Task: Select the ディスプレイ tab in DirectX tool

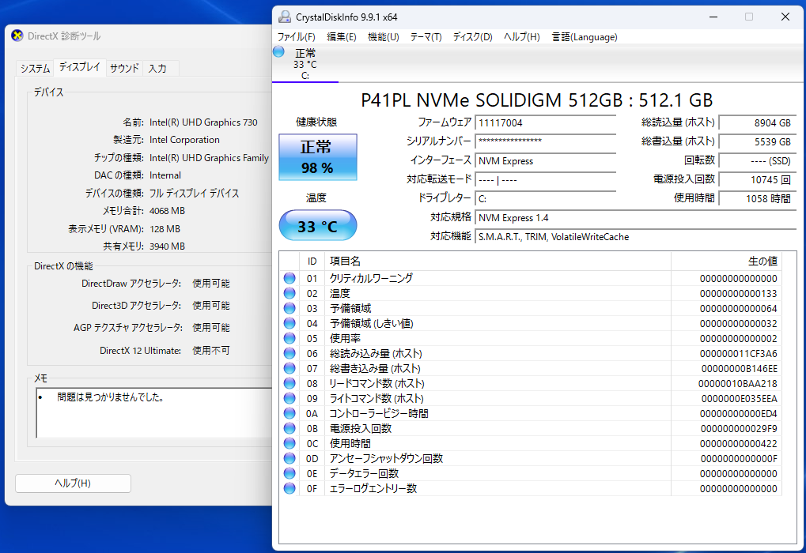Action: 80,67
